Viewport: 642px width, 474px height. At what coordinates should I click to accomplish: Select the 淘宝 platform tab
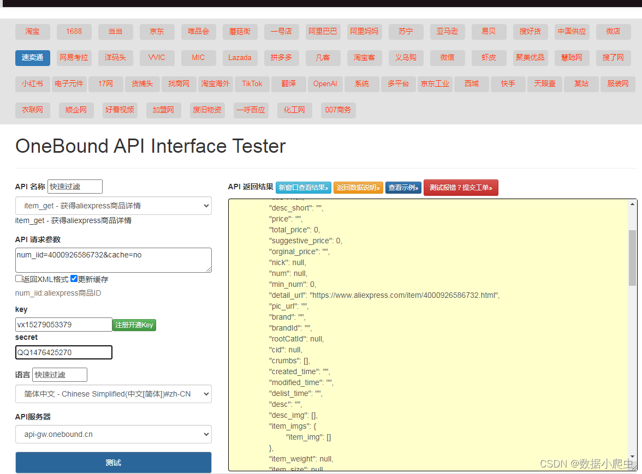pos(32,32)
